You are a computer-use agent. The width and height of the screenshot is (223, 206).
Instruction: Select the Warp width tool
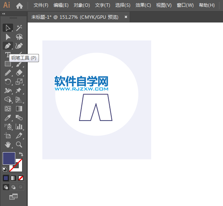(x=8, y=91)
